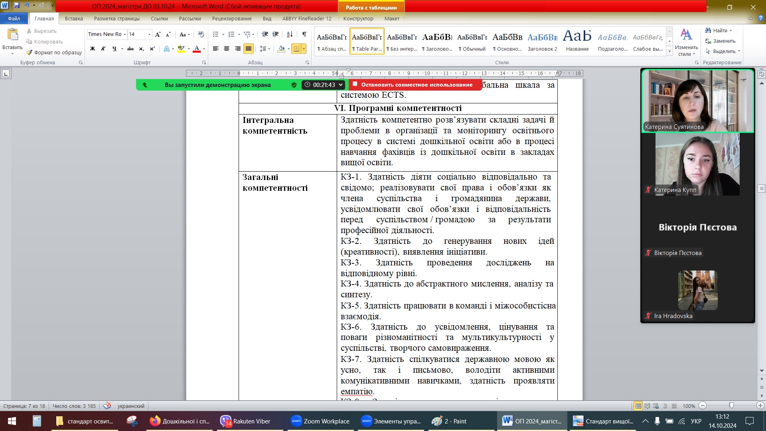
Task: Switch to Вставка tab
Action: click(x=74, y=18)
